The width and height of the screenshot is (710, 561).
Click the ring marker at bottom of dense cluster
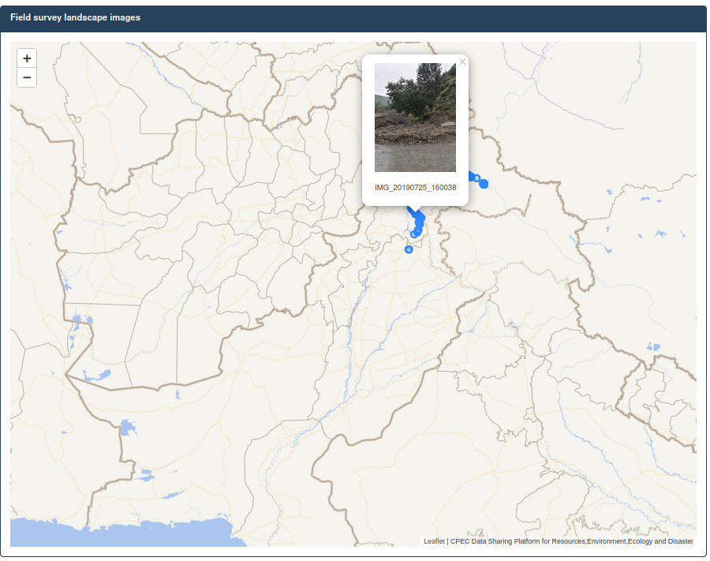[x=414, y=234]
